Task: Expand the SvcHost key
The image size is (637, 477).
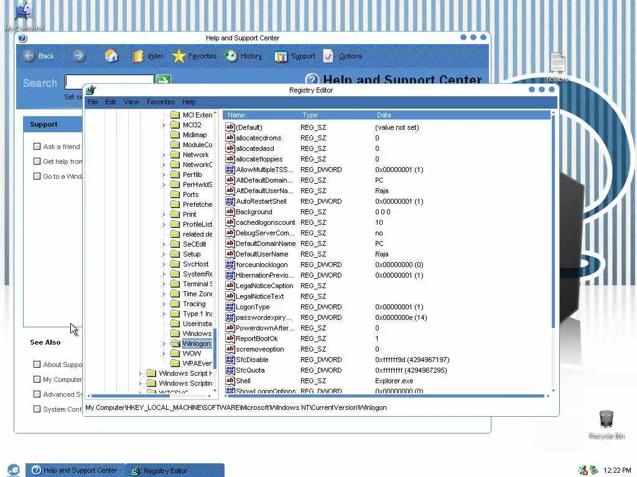Action: pyautogui.click(x=164, y=264)
